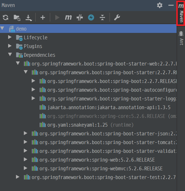The width and height of the screenshot is (185, 191).
Task: Select the Plugins folder label
Action: [33, 46]
